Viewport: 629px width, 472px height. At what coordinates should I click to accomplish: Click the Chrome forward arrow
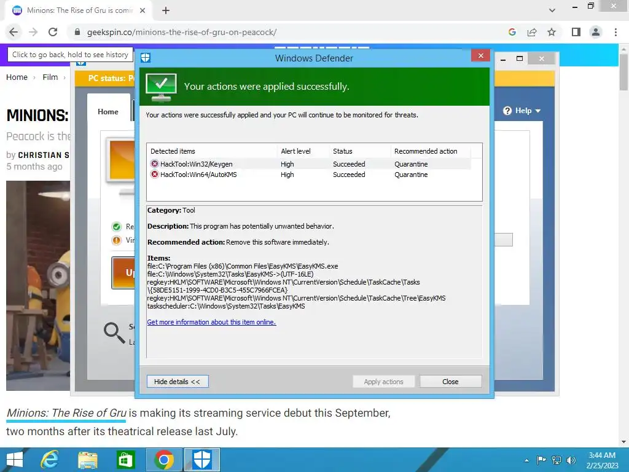point(33,32)
